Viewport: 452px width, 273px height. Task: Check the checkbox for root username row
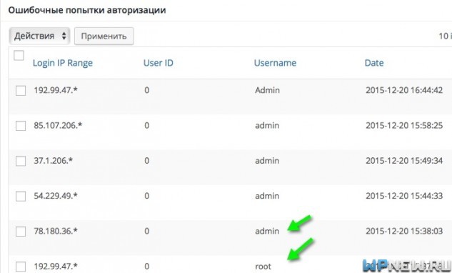[x=21, y=267]
